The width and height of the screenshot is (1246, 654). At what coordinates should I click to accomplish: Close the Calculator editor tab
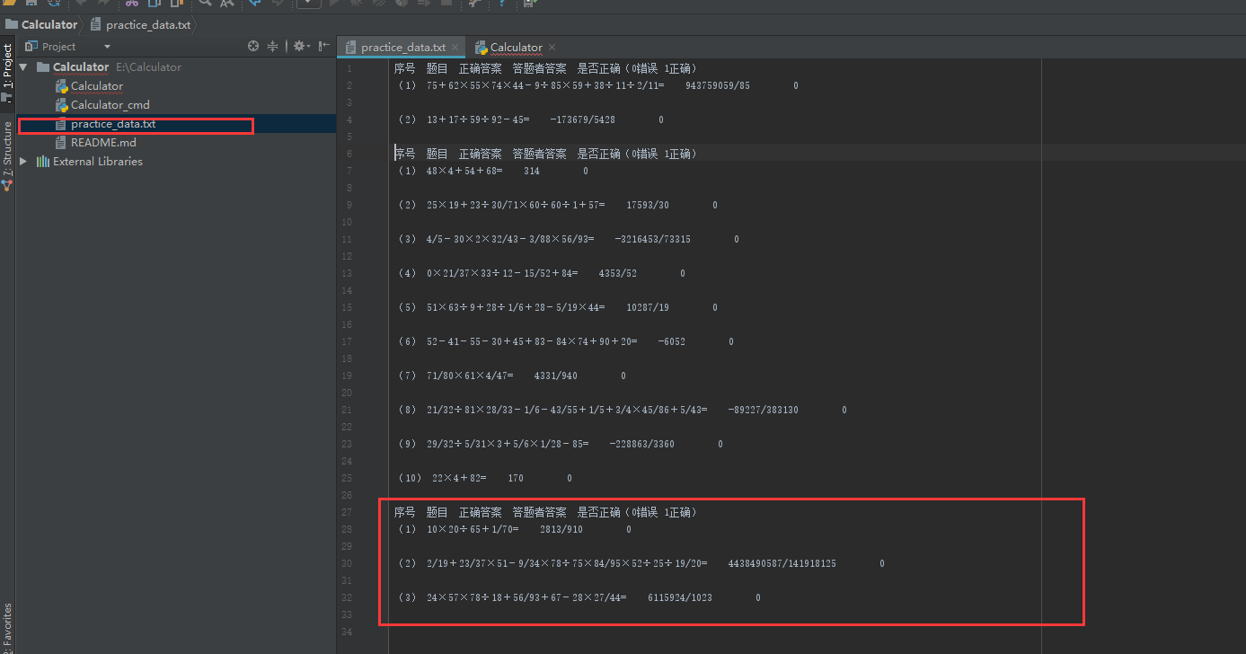552,48
